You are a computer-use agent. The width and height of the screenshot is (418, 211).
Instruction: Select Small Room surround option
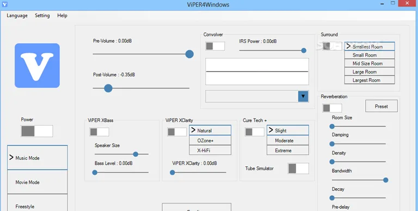pos(370,55)
